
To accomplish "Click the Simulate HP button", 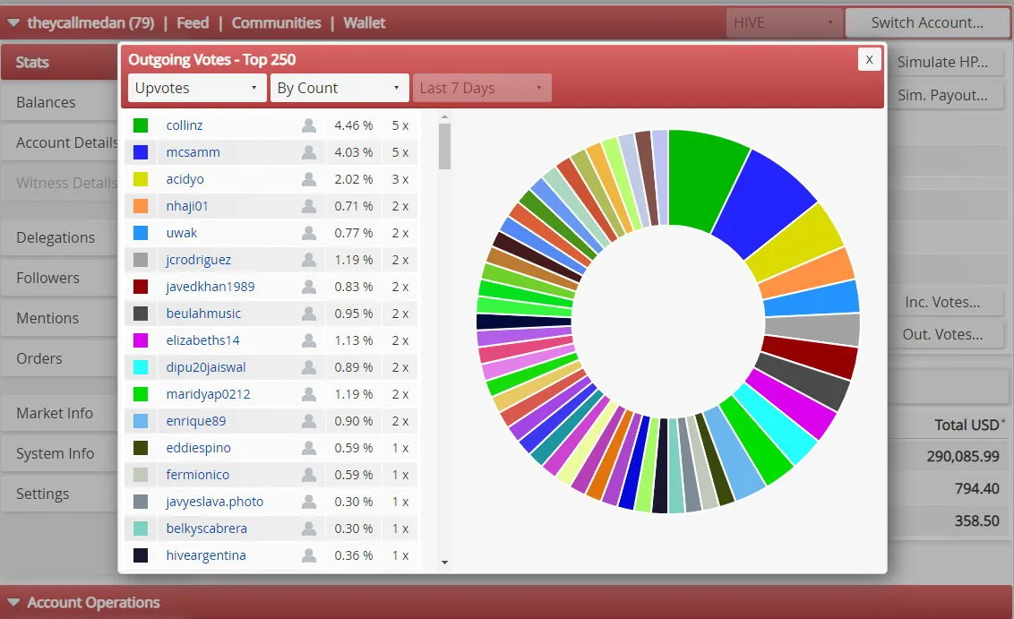I will 945,62.
